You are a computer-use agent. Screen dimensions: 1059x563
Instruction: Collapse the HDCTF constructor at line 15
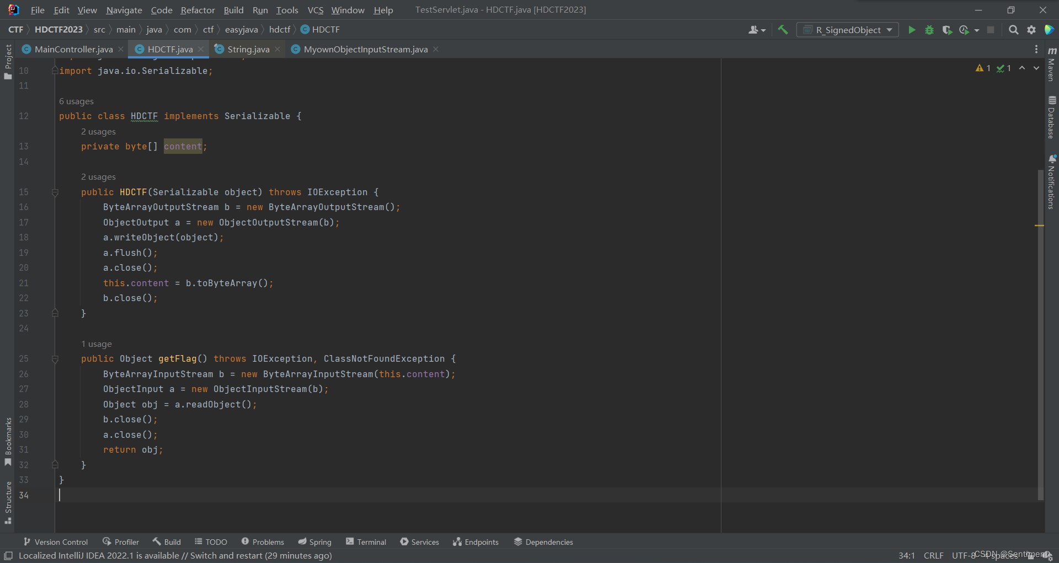pyautogui.click(x=55, y=192)
